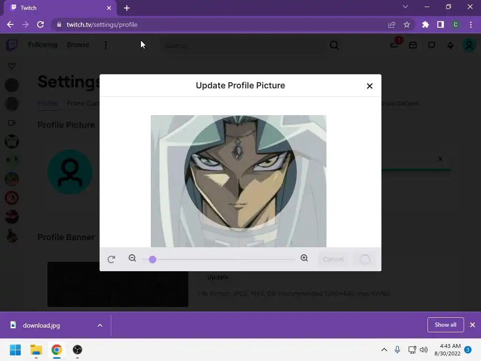Open download.jpg from downloads bar

pyautogui.click(x=41, y=325)
